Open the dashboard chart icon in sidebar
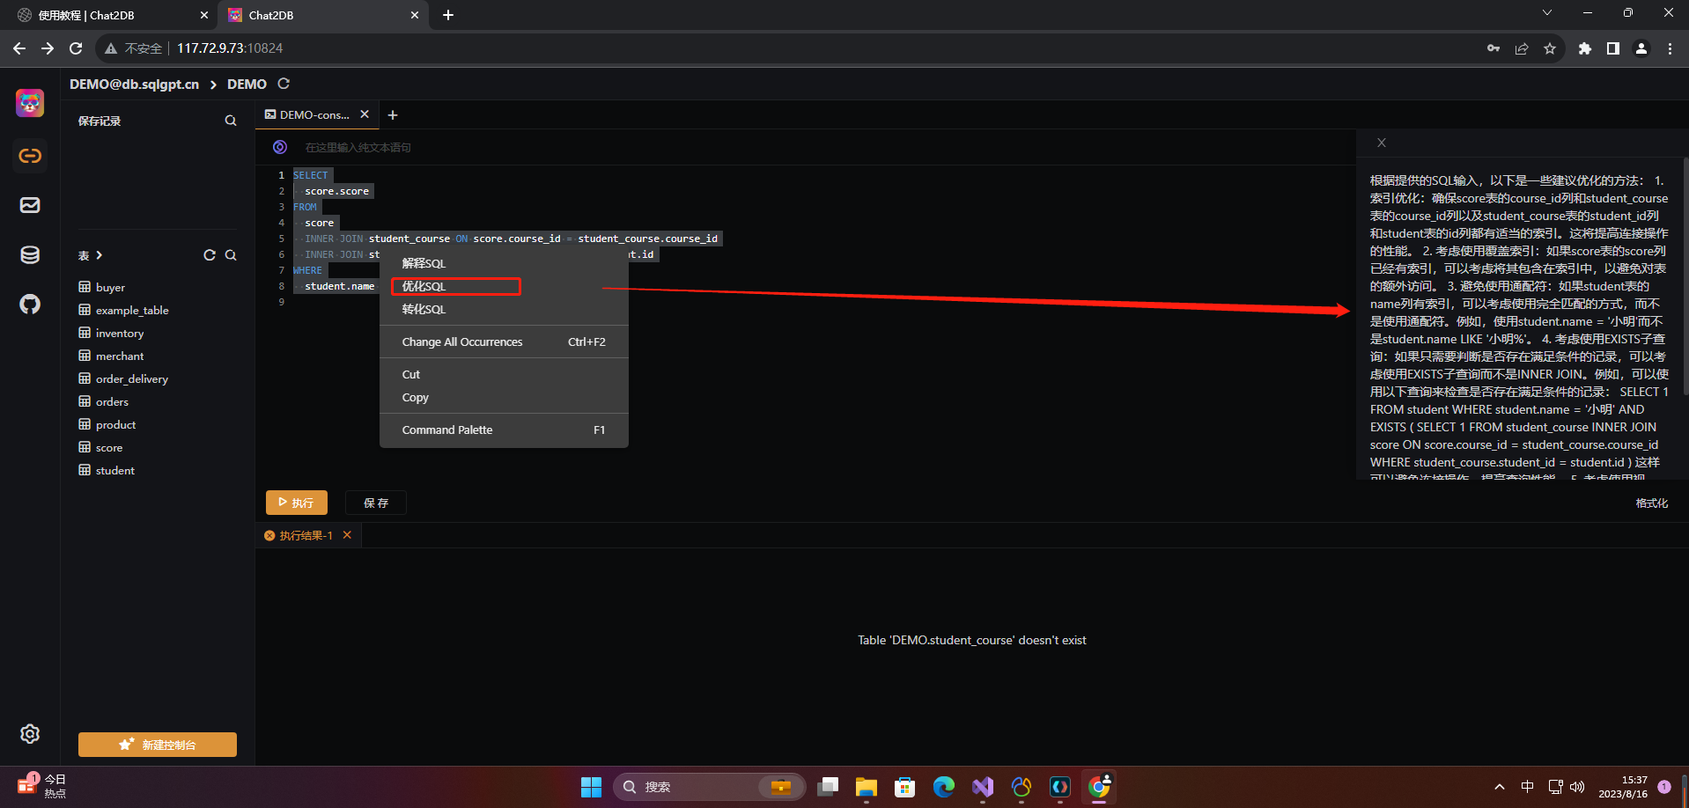The image size is (1689, 808). pos(30,205)
